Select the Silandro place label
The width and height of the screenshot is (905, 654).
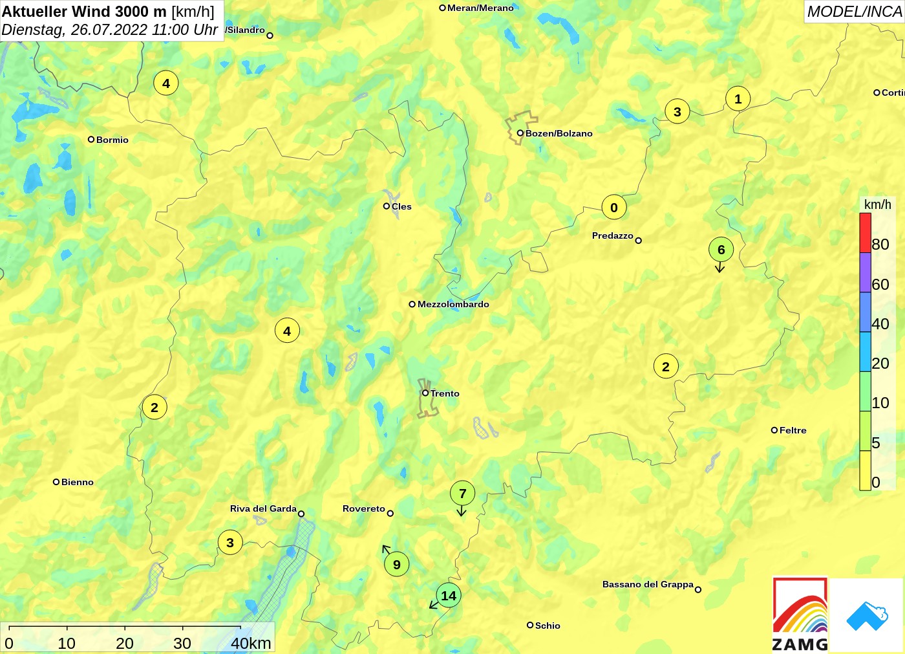pyautogui.click(x=246, y=30)
